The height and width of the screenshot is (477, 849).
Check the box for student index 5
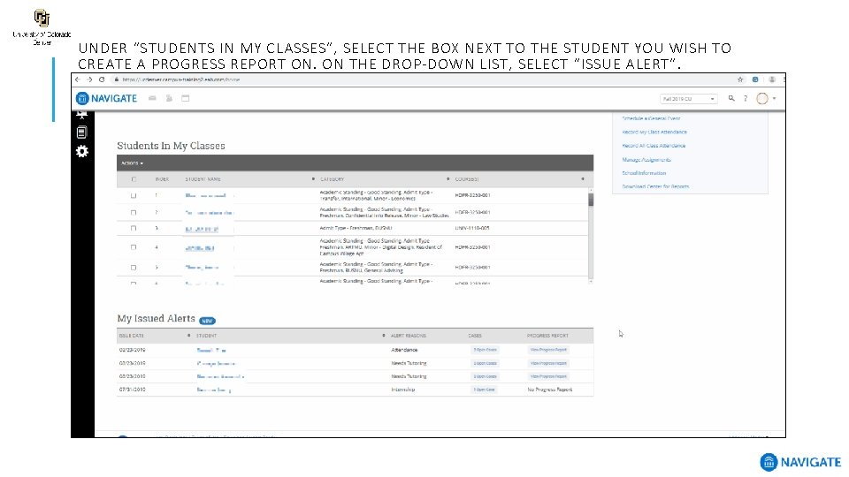pos(134,267)
